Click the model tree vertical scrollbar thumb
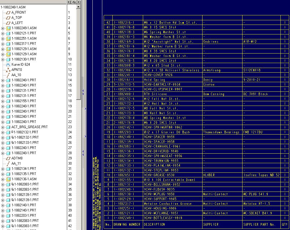290x230 pixels. click(x=79, y=54)
